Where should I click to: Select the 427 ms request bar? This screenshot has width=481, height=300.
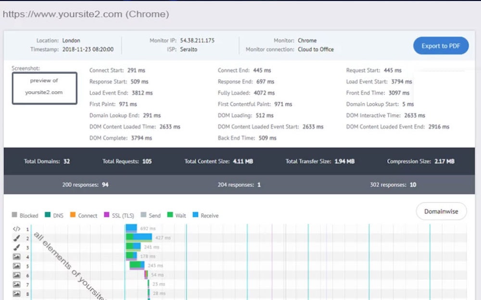click(139, 237)
